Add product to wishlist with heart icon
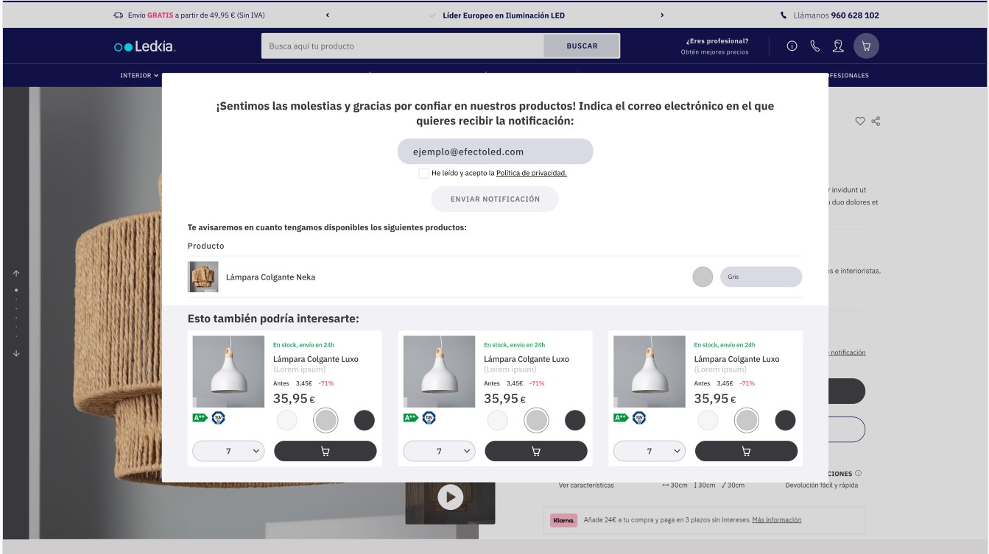The width and height of the screenshot is (989, 554). (x=860, y=121)
